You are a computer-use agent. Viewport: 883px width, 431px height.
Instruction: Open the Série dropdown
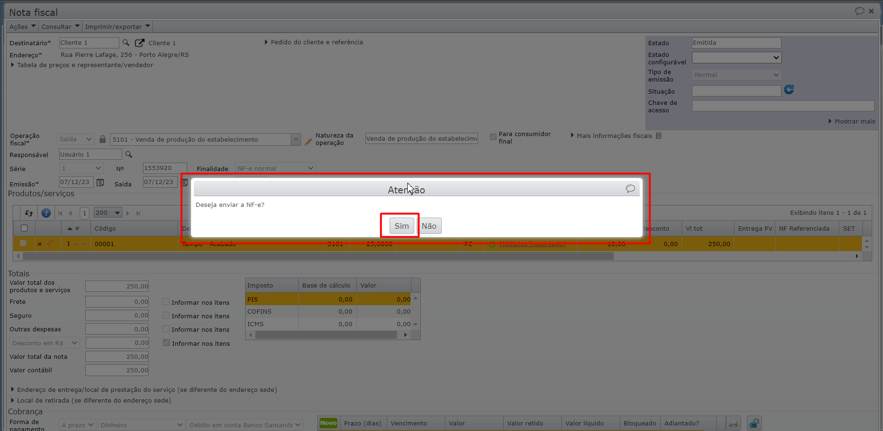click(x=82, y=168)
